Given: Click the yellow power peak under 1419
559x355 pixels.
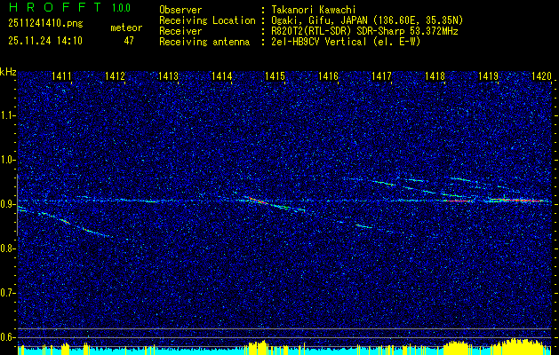Looking at the screenshot, I should (515, 345).
